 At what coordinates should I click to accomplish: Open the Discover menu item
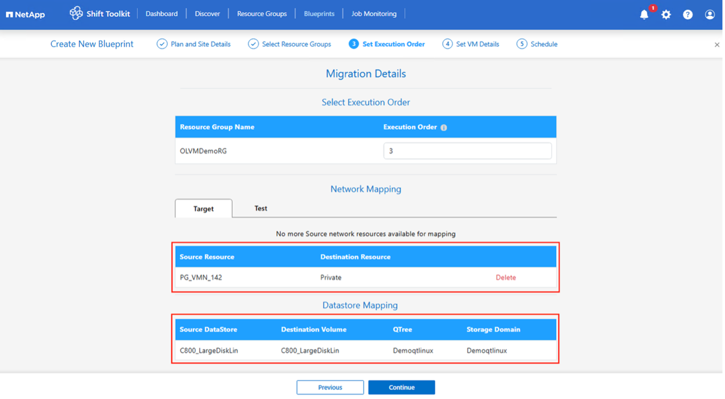tap(207, 14)
